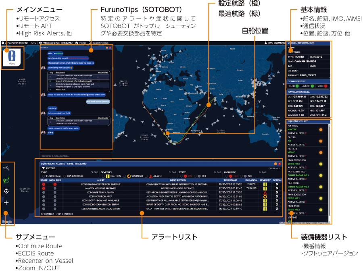Click the clock icon beside date and time

pyautogui.click(x=3, y=43)
